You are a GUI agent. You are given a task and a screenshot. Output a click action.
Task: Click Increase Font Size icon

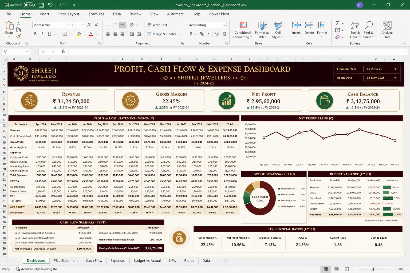tap(89, 25)
